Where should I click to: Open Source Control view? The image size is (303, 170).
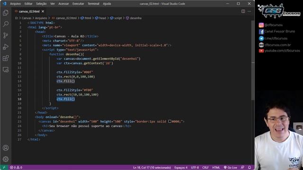click(x=6, y=35)
